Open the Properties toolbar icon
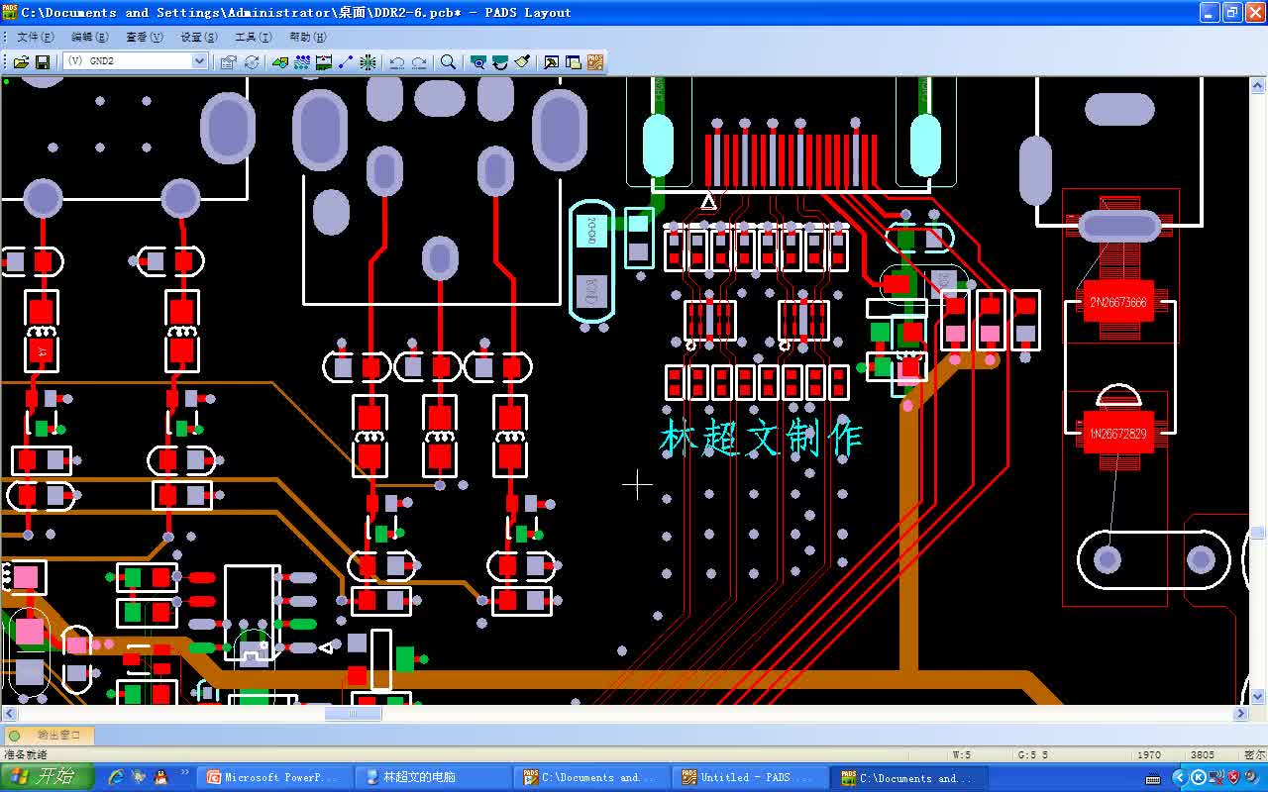 click(x=228, y=61)
